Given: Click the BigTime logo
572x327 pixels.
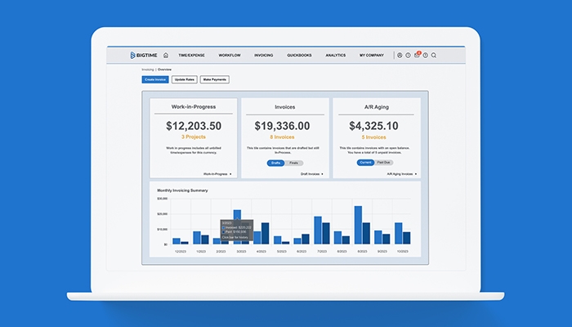Looking at the screenshot, I should (144, 55).
